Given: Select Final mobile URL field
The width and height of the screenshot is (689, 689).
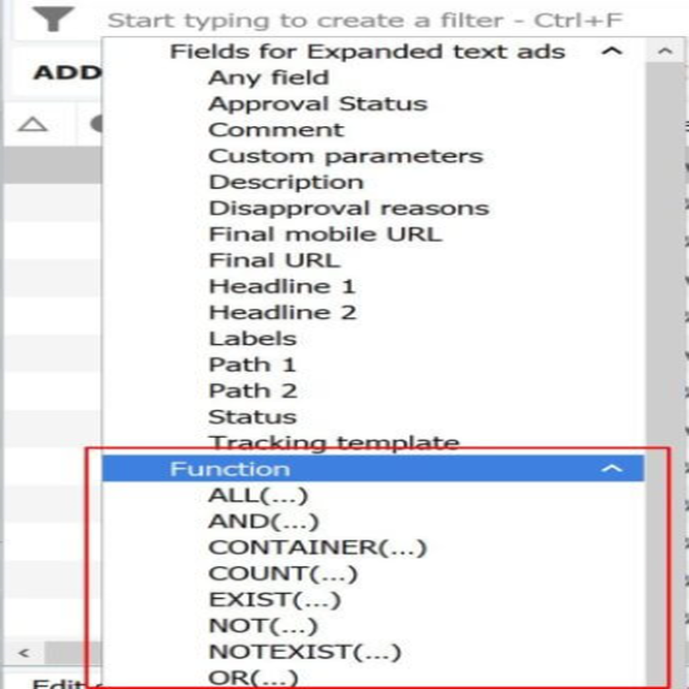Looking at the screenshot, I should point(325,234).
